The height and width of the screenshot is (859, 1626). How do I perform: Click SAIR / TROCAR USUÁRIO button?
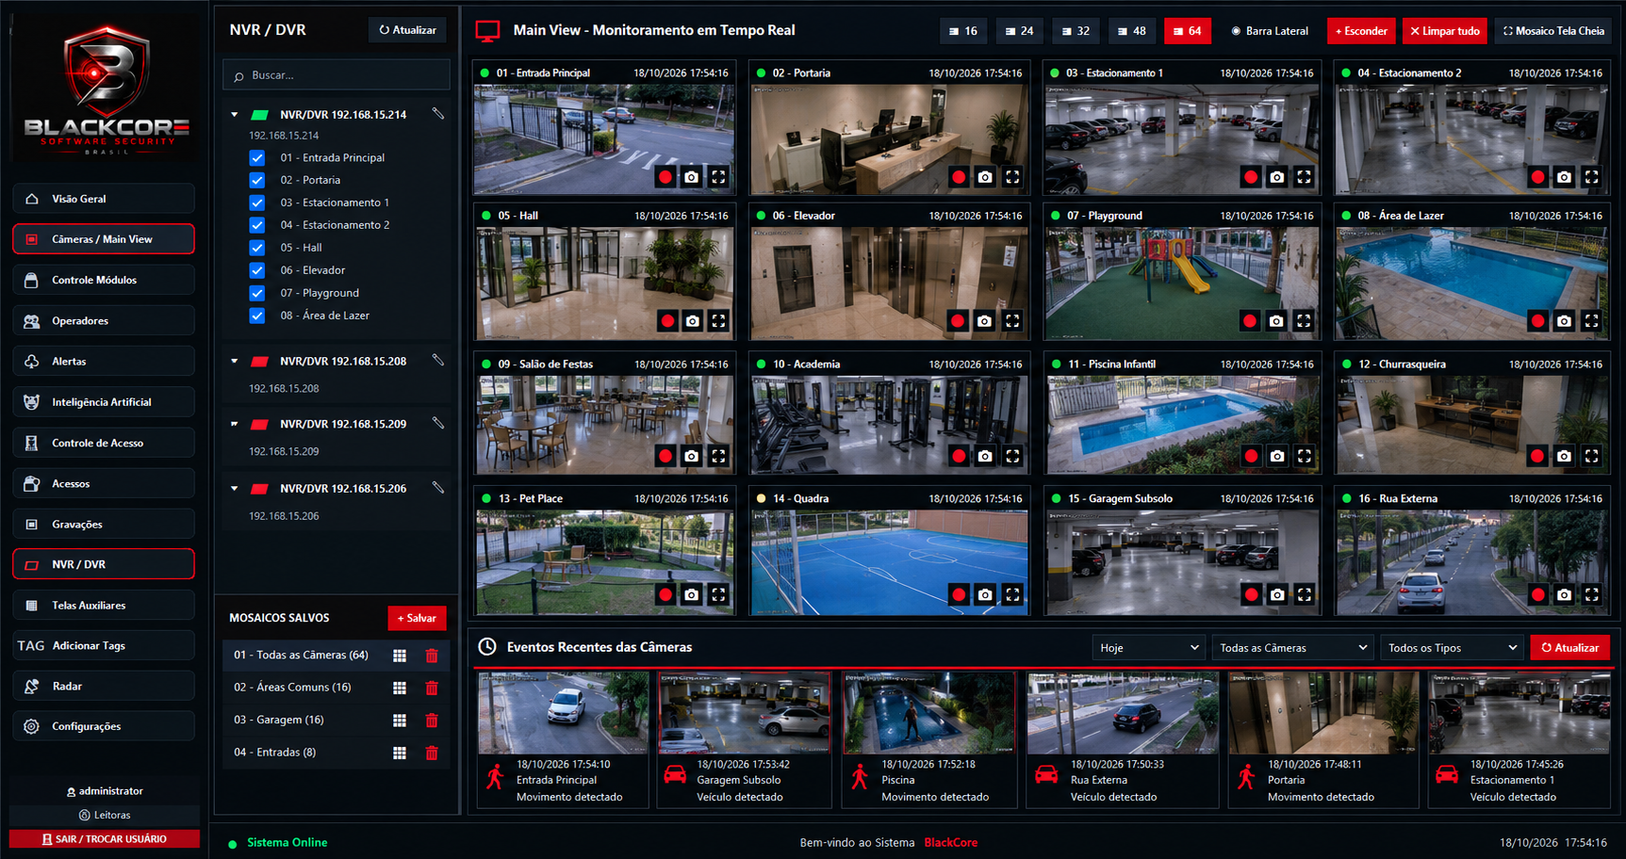point(105,838)
